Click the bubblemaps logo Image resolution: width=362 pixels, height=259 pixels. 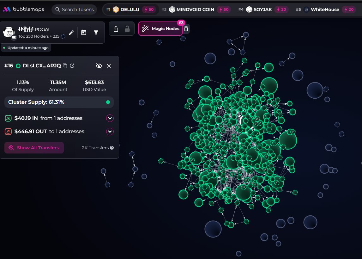click(x=23, y=9)
